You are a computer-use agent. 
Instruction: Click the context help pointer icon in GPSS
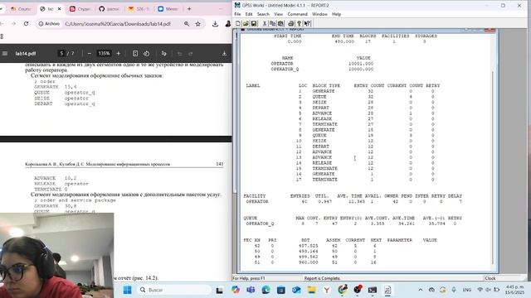(x=307, y=23)
